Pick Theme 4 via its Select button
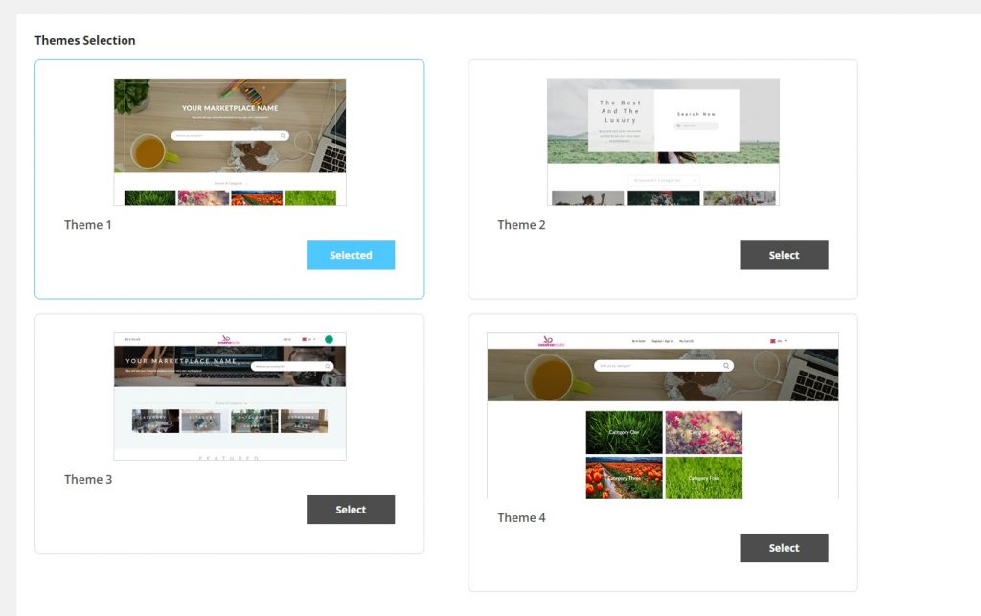 coord(784,548)
